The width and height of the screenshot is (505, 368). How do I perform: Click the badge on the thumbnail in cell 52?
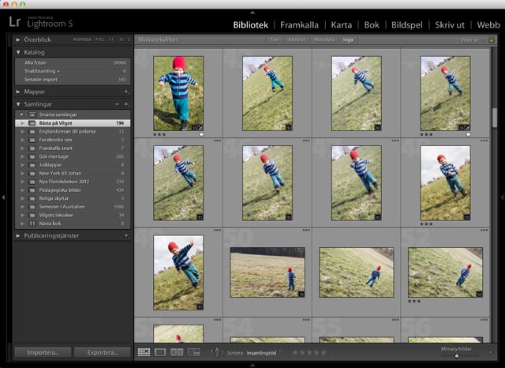point(479,295)
